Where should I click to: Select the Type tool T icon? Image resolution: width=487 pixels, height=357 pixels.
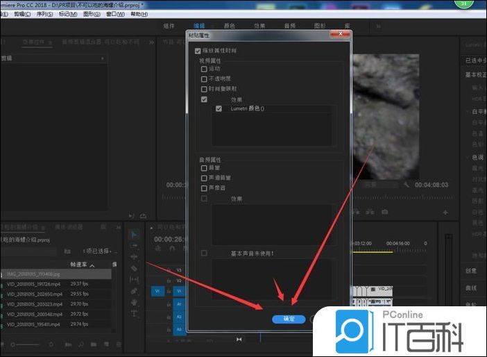click(135, 313)
